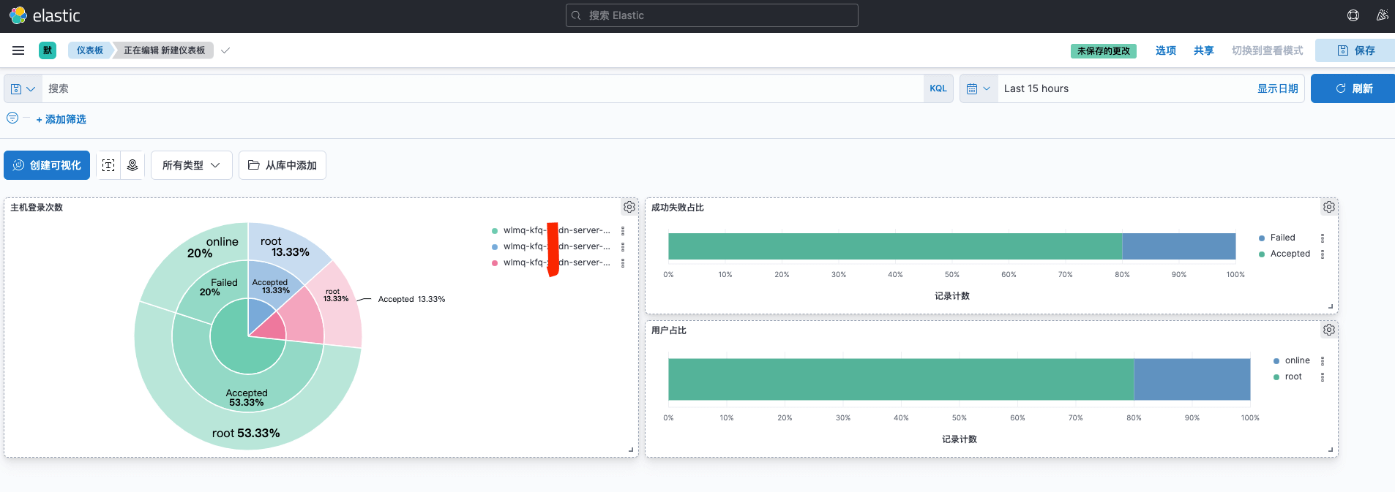The height and width of the screenshot is (492, 1395).
Task: Click the Elastic logo
Action: tap(44, 15)
